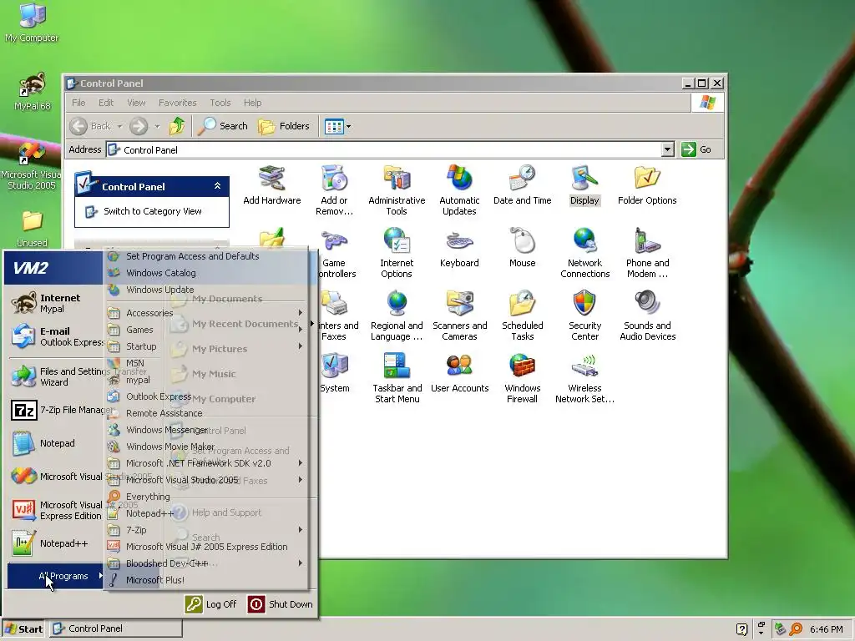Open Add or Remove Programs
This screenshot has width=855, height=641.
click(334, 191)
